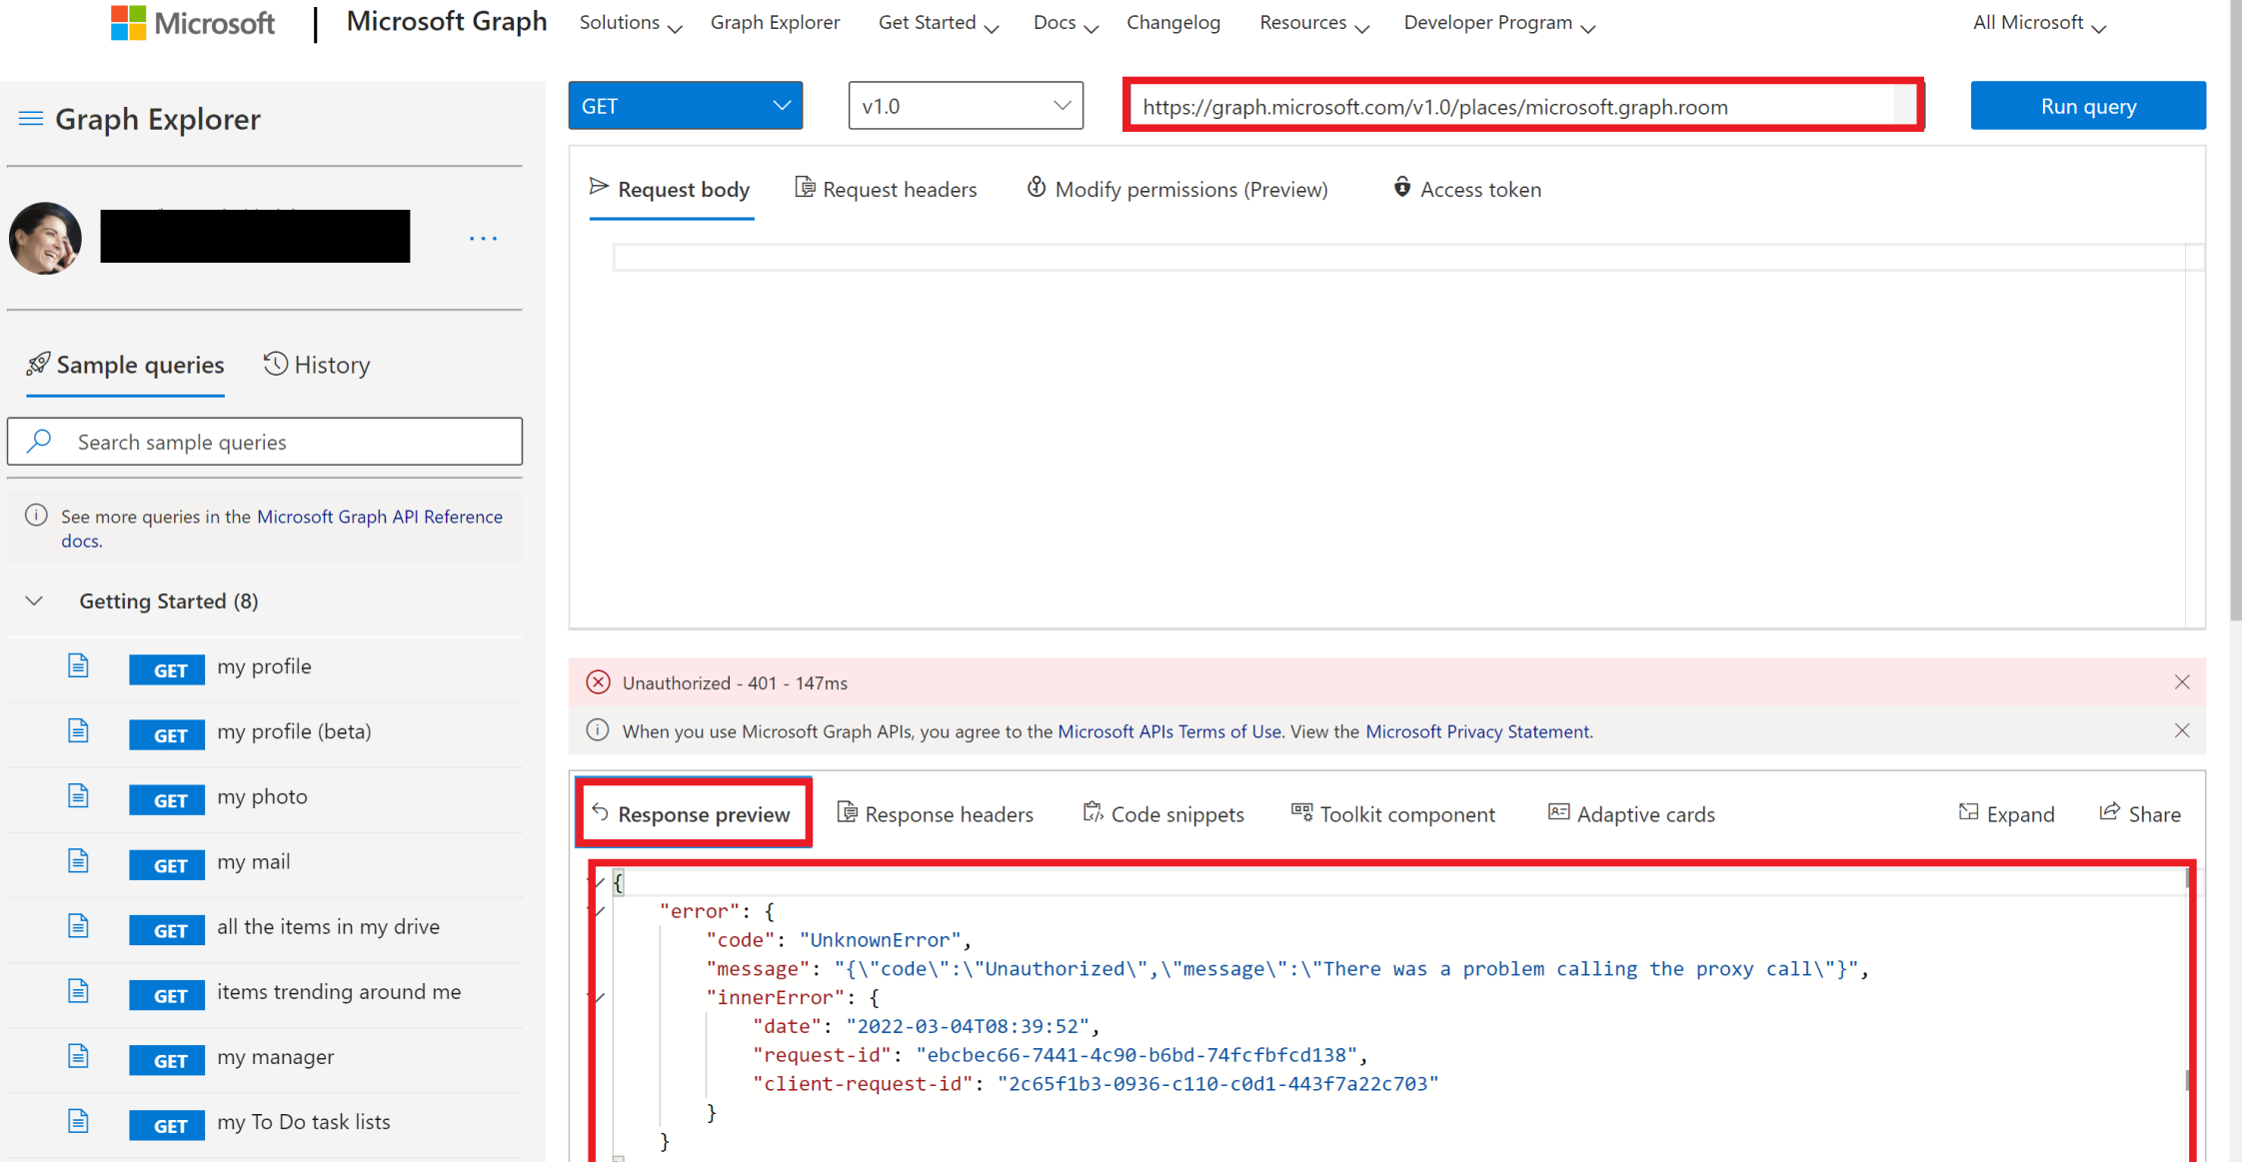Open profile options via the ellipsis icon
The width and height of the screenshot is (2242, 1162).
[483, 238]
